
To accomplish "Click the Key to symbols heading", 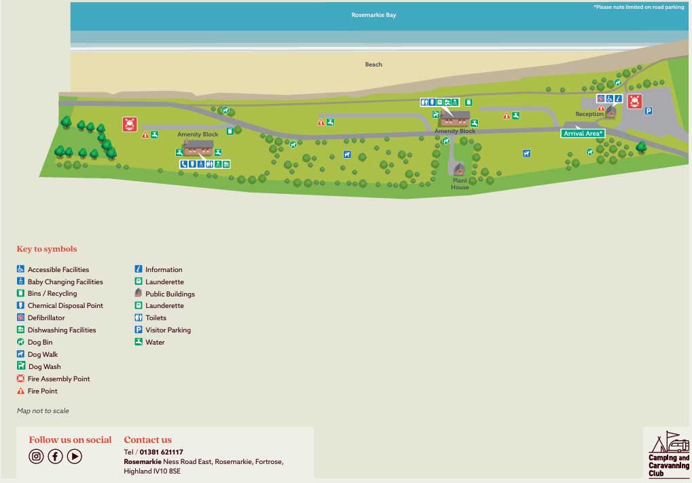I will (47, 249).
